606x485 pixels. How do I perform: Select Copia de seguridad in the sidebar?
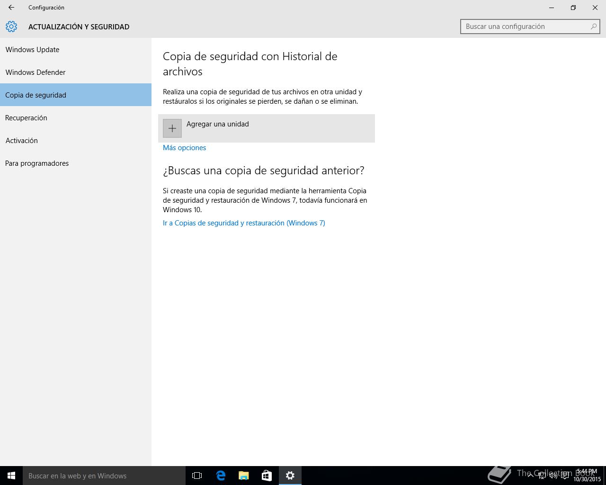(x=76, y=95)
